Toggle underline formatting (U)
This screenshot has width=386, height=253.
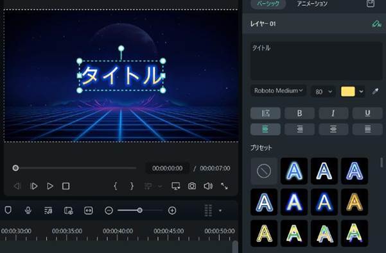[x=367, y=113]
